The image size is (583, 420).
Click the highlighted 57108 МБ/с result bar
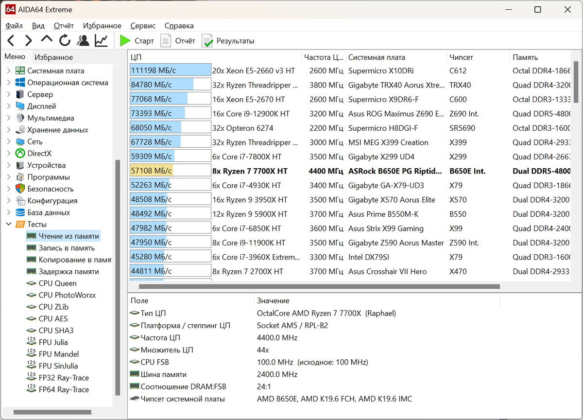[171, 171]
